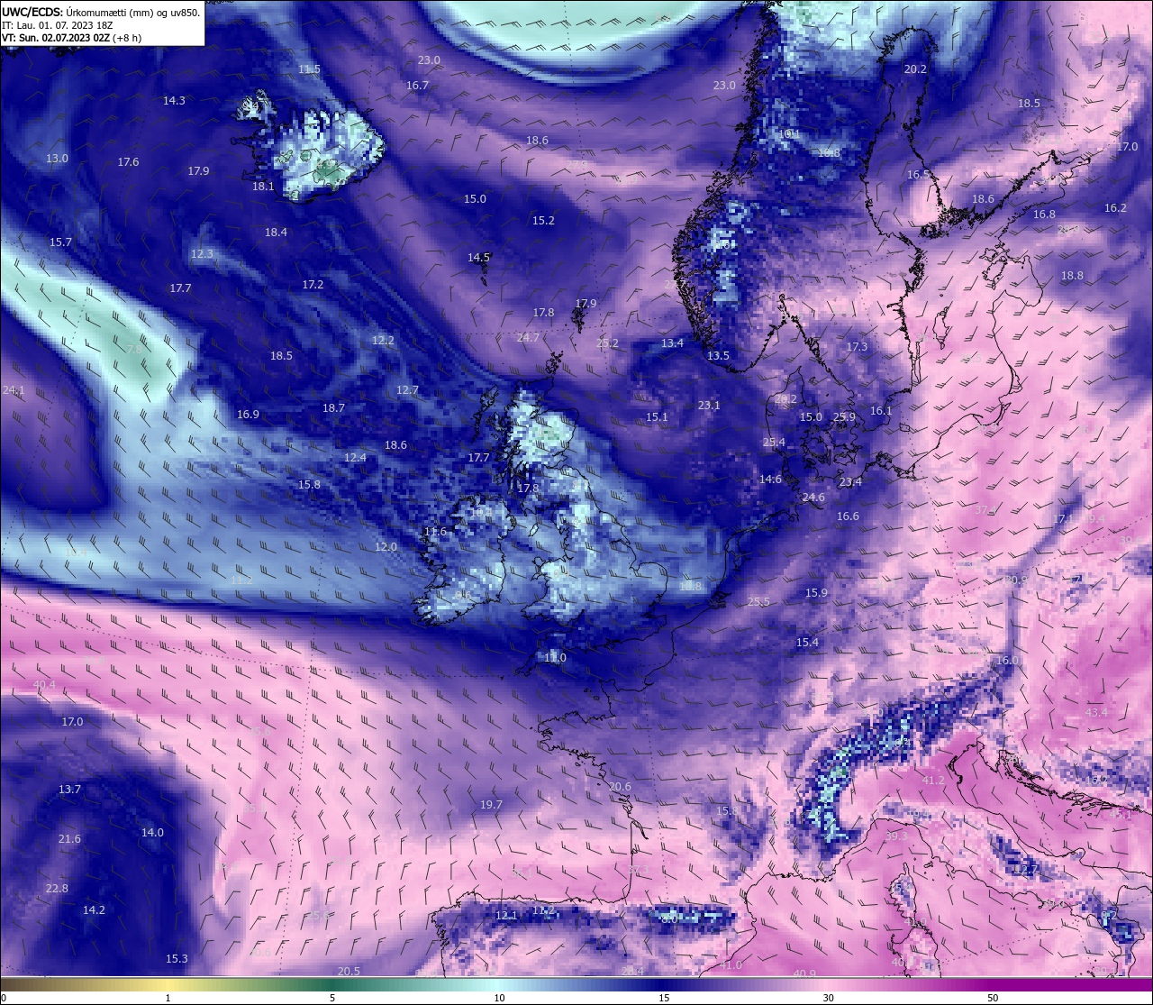Click the 13.5 value off southern Norway
This screenshot has height=1005, width=1153.
coord(718,355)
